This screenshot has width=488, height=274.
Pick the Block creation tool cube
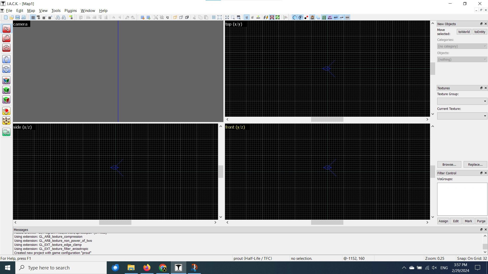(x=6, y=69)
